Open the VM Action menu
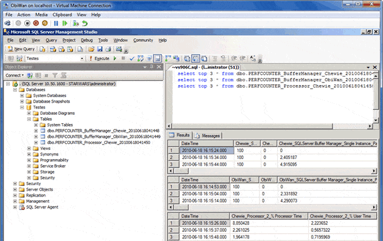This screenshot has height=241, width=383. 24,15
